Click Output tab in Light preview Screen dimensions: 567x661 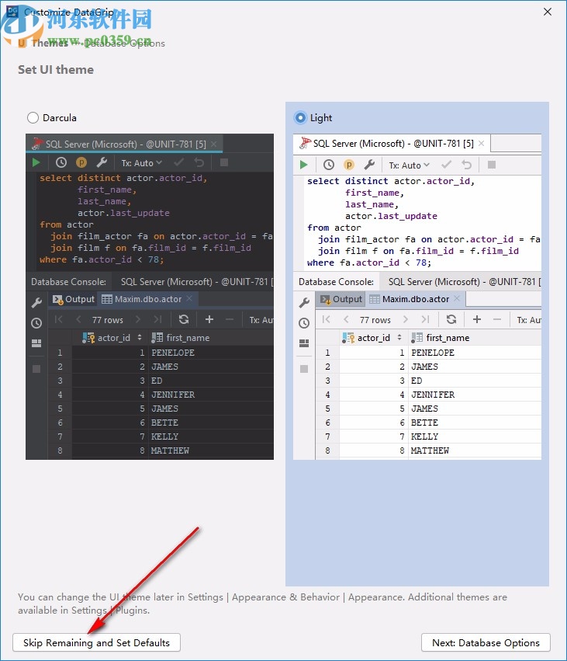pos(341,299)
